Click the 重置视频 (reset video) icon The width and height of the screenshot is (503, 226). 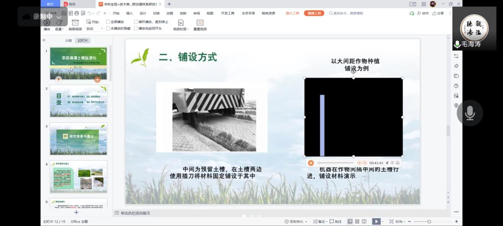click(x=200, y=23)
